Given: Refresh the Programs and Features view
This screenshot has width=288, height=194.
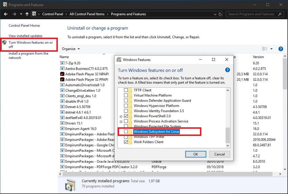Looking at the screenshot, I should pyautogui.click(x=220, y=14).
